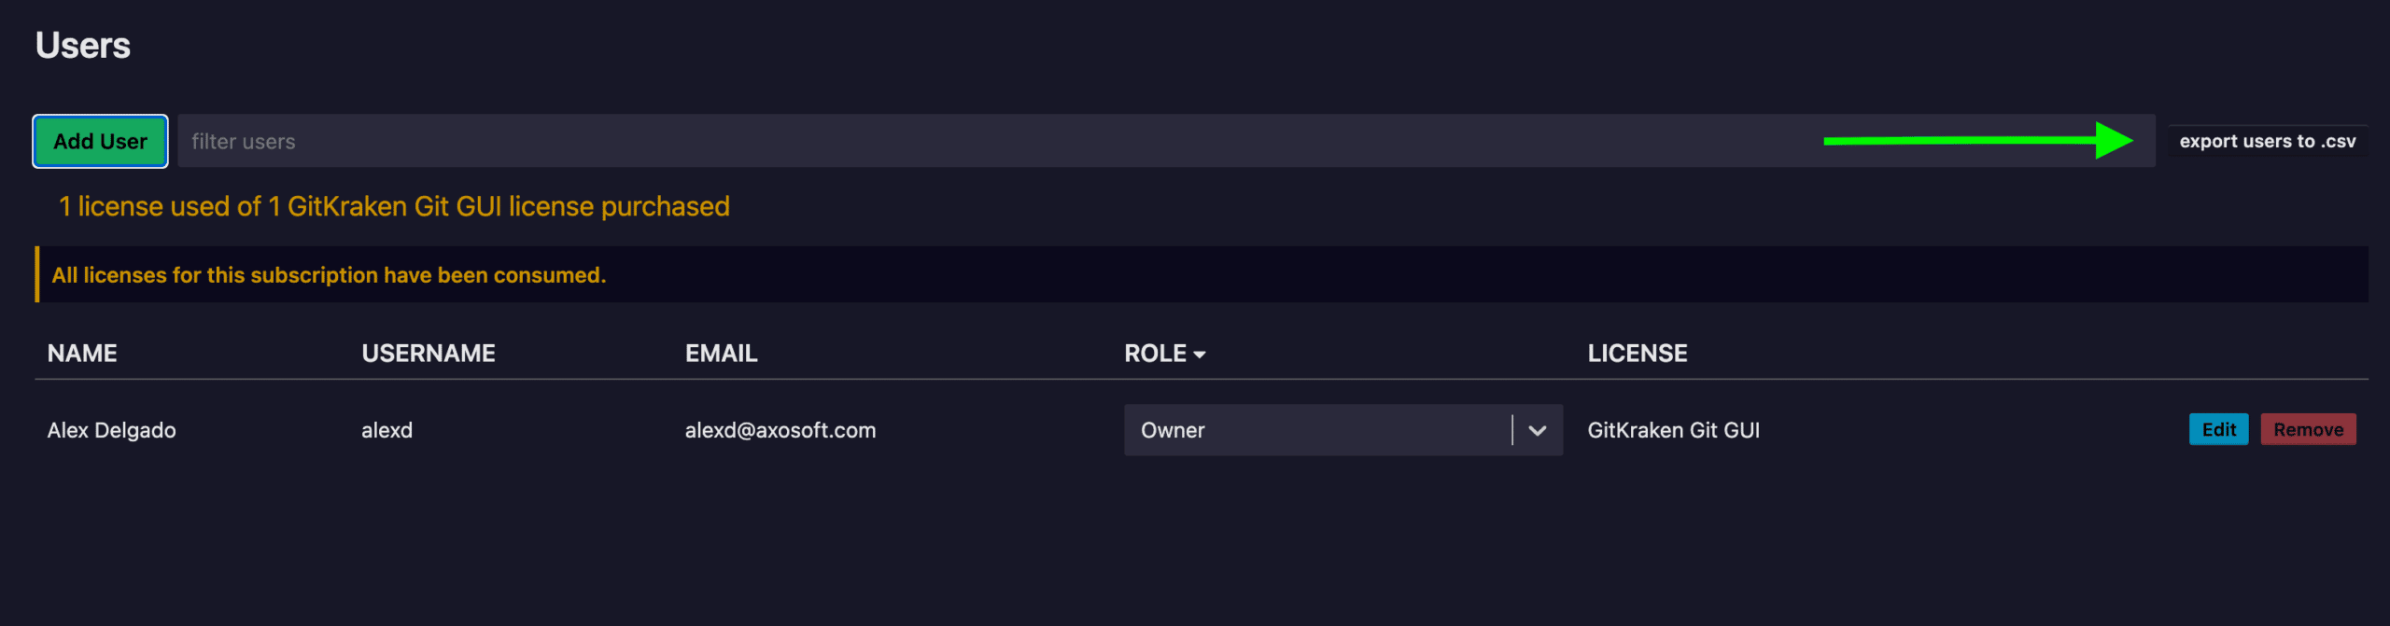Edit the Alex Delgado user
This screenshot has width=2390, height=626.
2218,430
